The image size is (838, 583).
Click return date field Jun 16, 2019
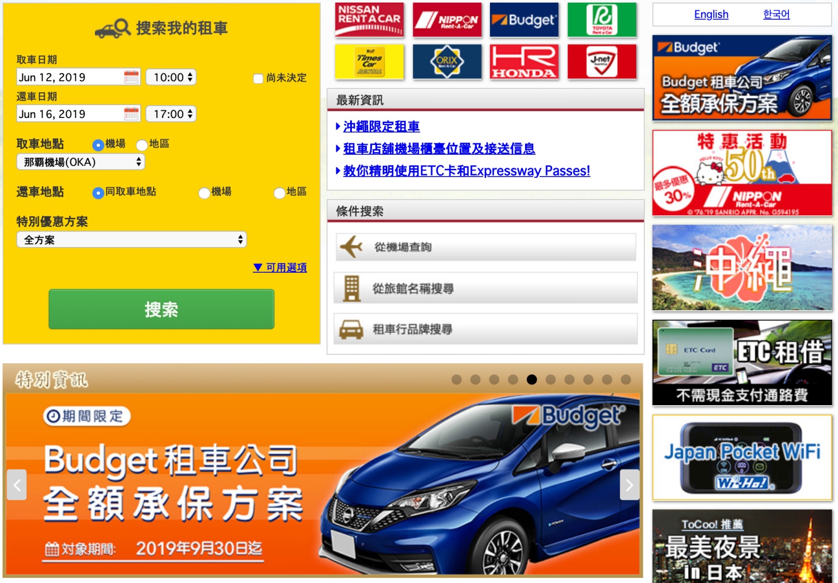[78, 114]
